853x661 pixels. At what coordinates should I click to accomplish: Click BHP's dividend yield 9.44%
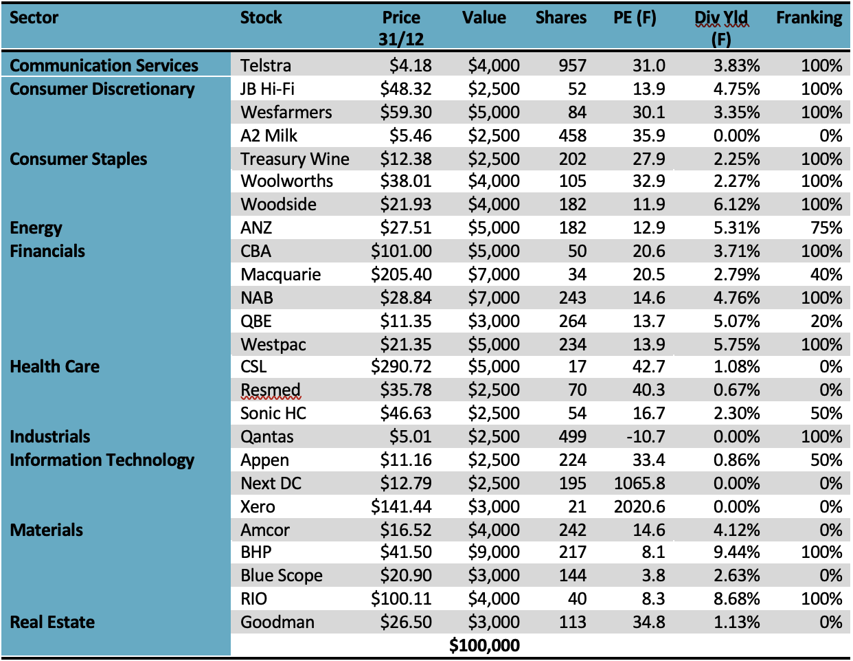point(736,552)
